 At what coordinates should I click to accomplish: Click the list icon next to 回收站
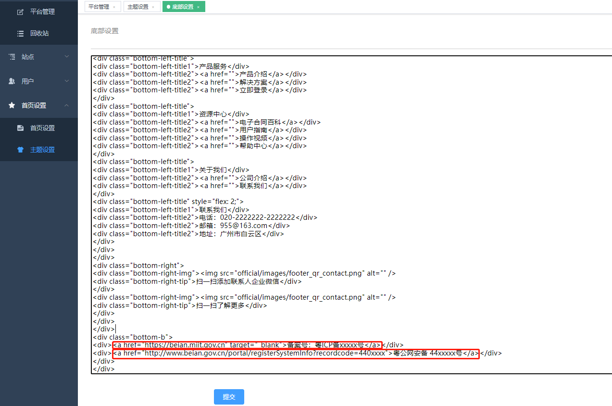tap(20, 34)
